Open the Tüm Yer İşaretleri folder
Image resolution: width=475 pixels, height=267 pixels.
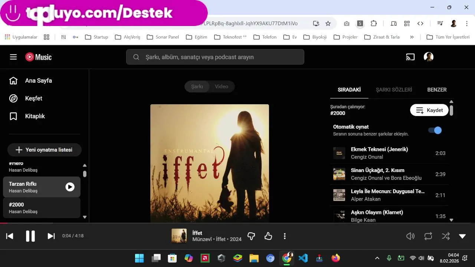coord(448,37)
